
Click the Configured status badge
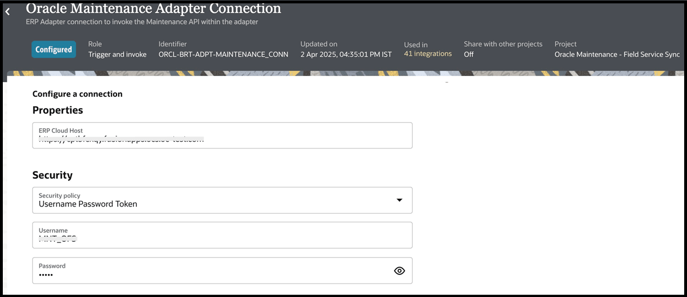[x=53, y=49]
